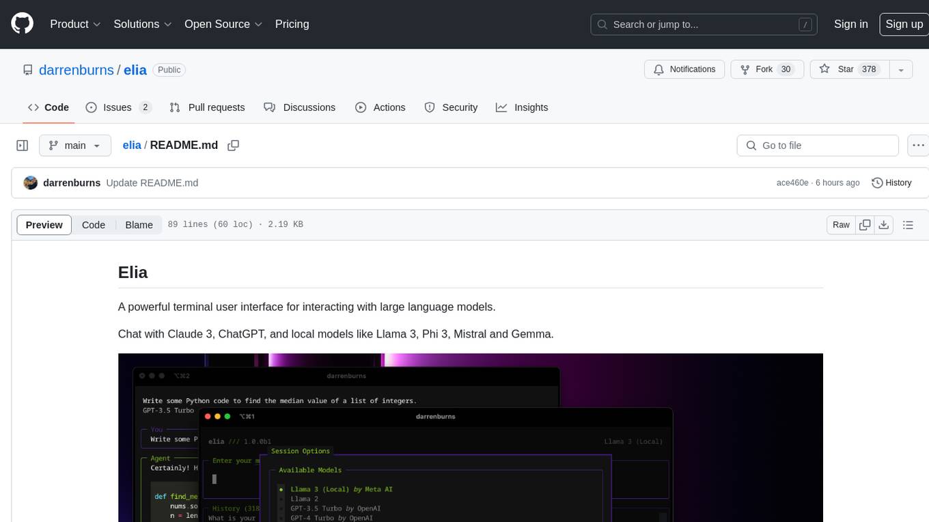The image size is (929, 522).
Task: Copy the README.md file path
Action: click(x=233, y=146)
